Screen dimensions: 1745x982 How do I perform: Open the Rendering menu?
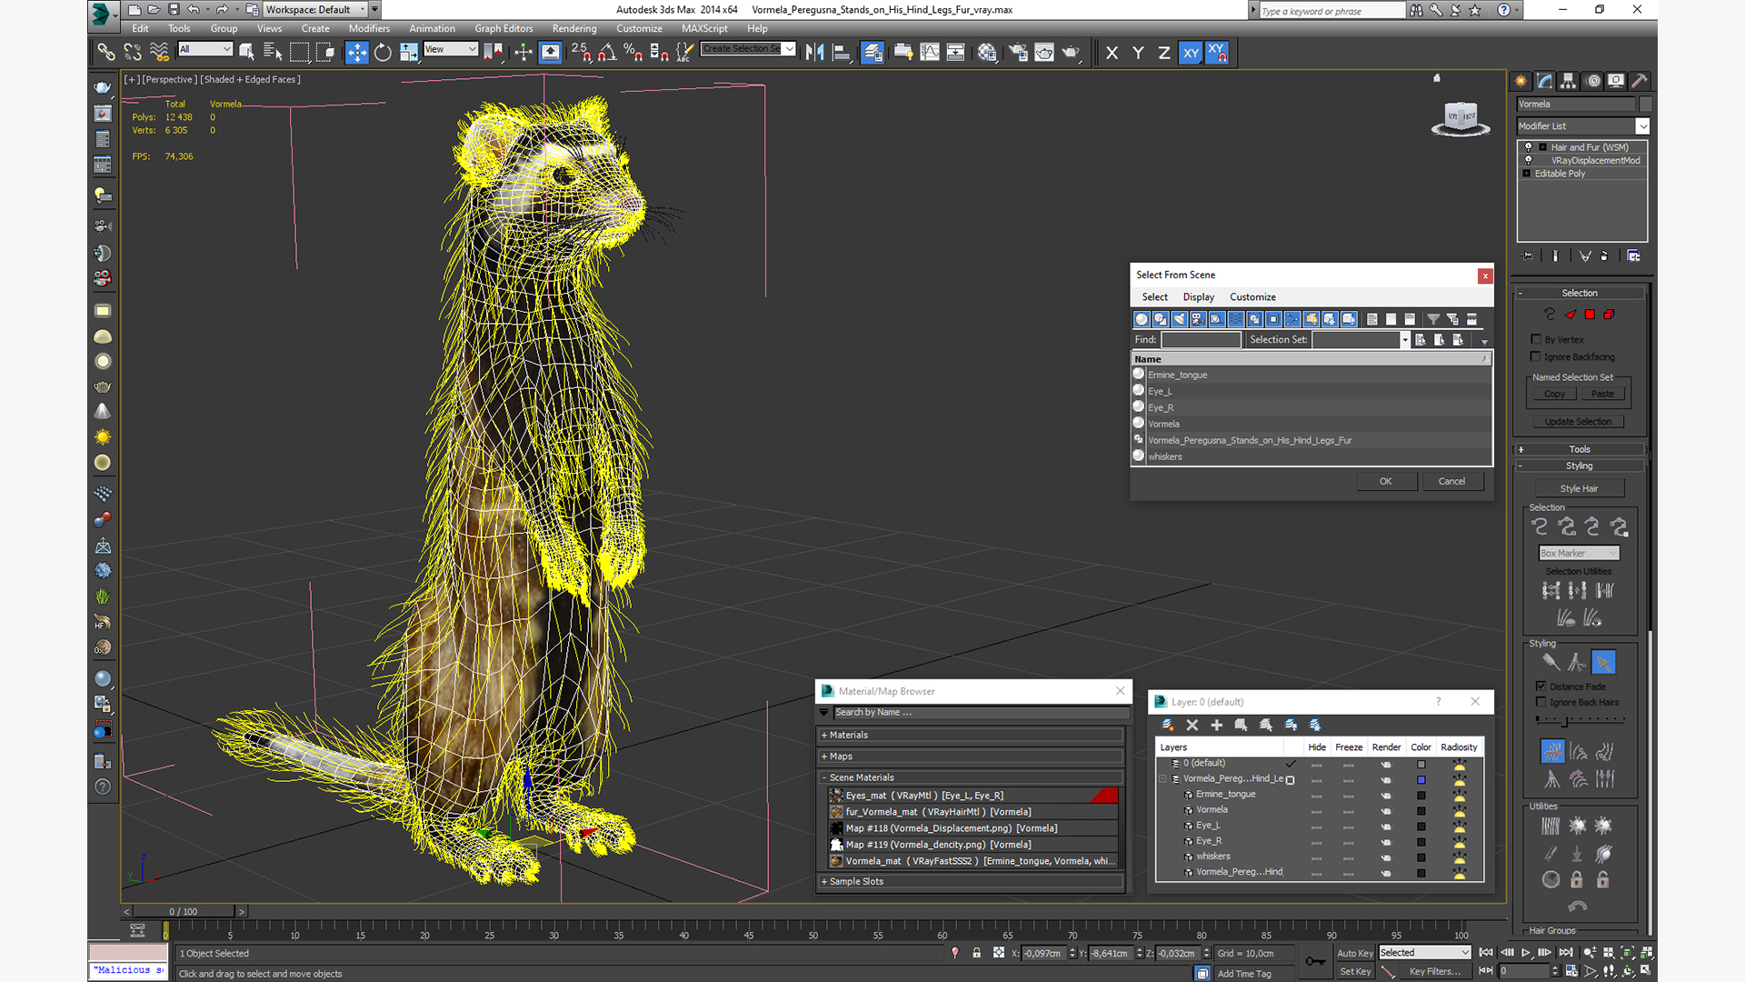pyautogui.click(x=574, y=29)
